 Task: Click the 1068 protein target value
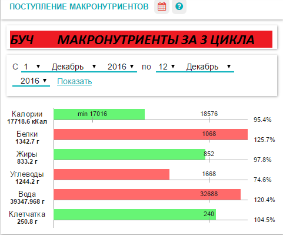[209, 134]
